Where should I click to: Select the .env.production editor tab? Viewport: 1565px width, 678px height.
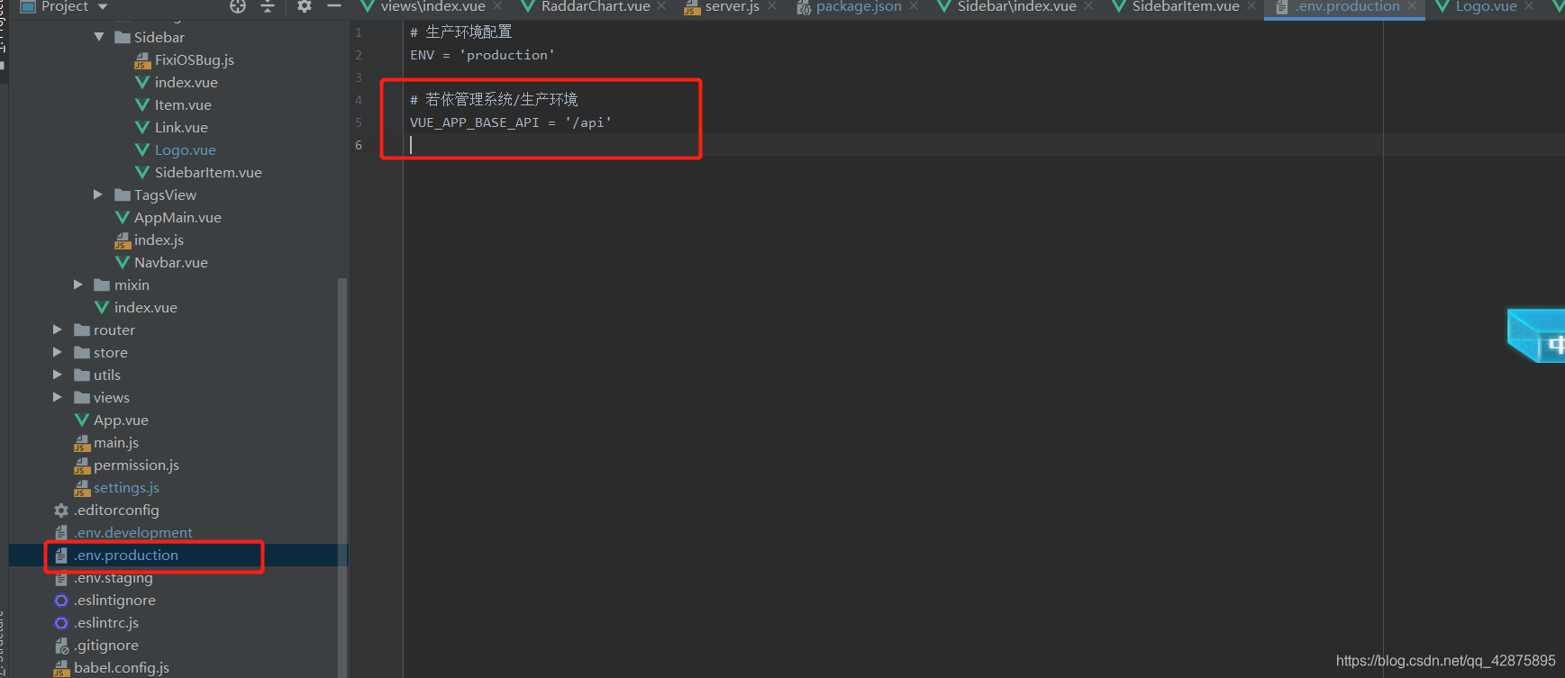point(1346,6)
